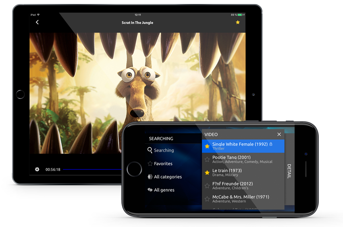Toggle the favorite star for Scrat In The Jungle

point(238,22)
